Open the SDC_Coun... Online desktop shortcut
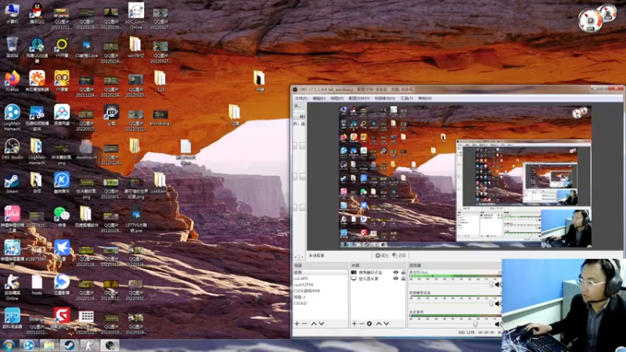 [x=135, y=16]
